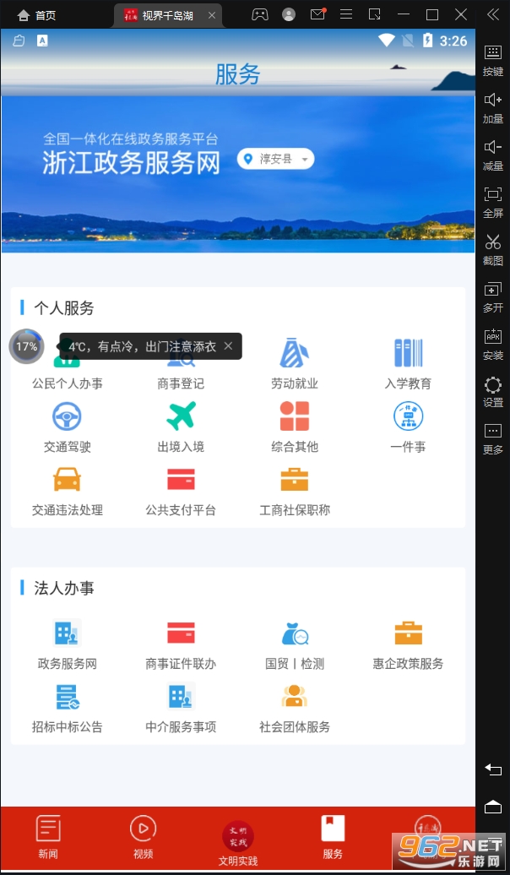Increase volume with 加量 icon
This screenshot has width=510, height=875.
coord(493,100)
